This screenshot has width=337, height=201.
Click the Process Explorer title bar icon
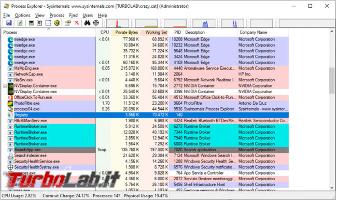[x=7, y=6]
